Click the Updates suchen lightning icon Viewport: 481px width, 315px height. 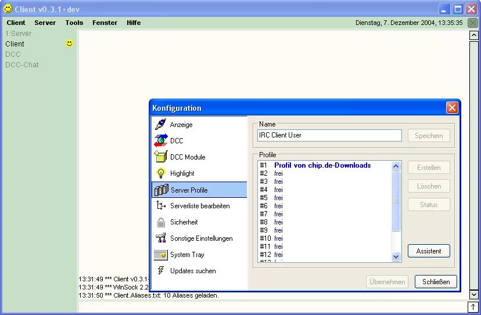coord(161,270)
